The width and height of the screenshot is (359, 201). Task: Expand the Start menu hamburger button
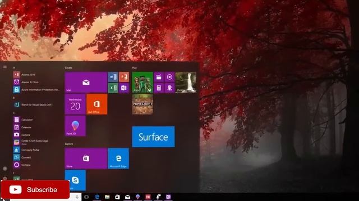tap(5, 67)
